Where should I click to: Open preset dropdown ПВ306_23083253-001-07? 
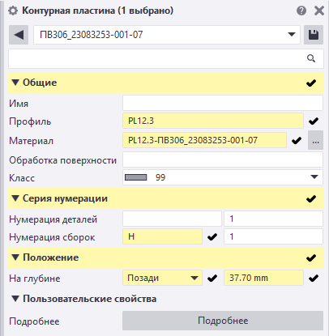(167, 35)
